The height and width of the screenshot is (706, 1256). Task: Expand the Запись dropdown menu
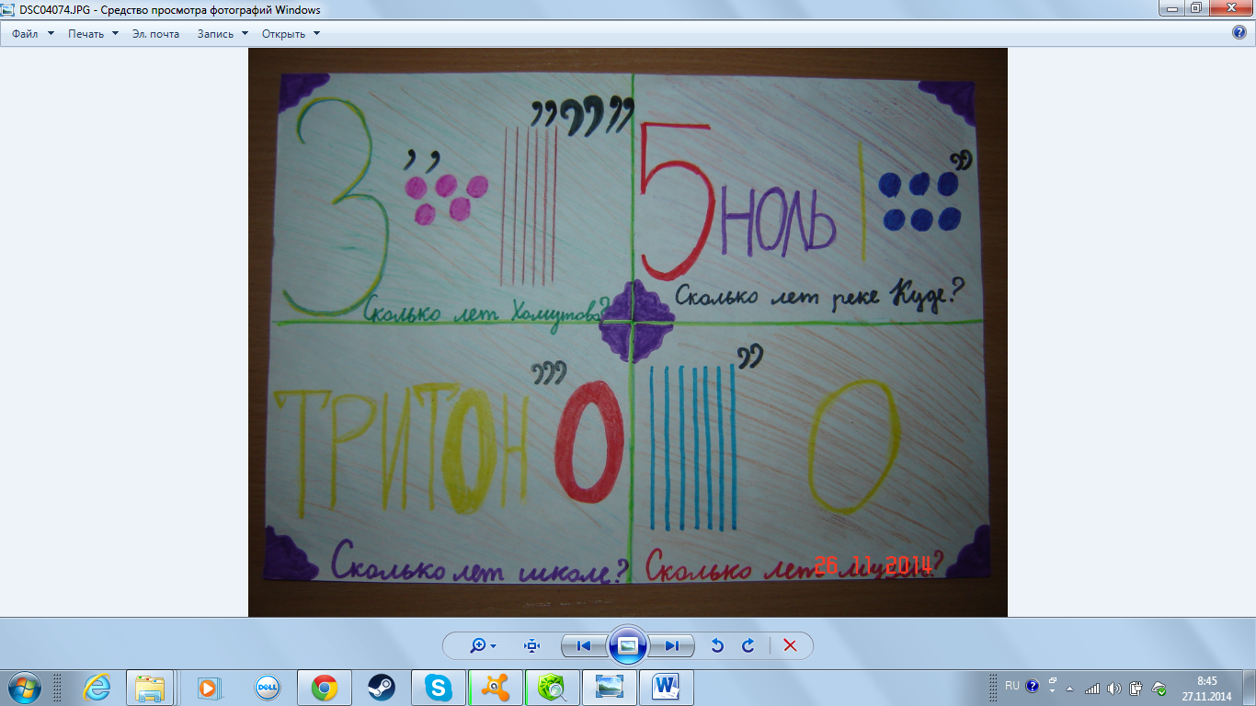click(x=223, y=34)
